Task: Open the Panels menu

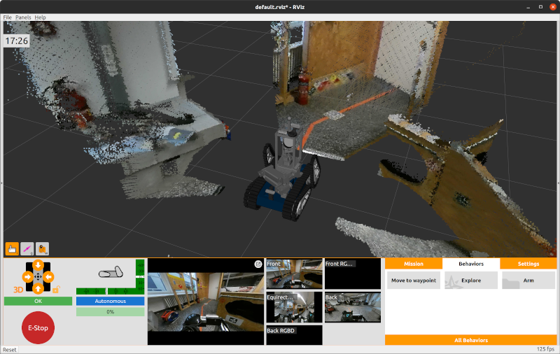Action: tap(23, 17)
